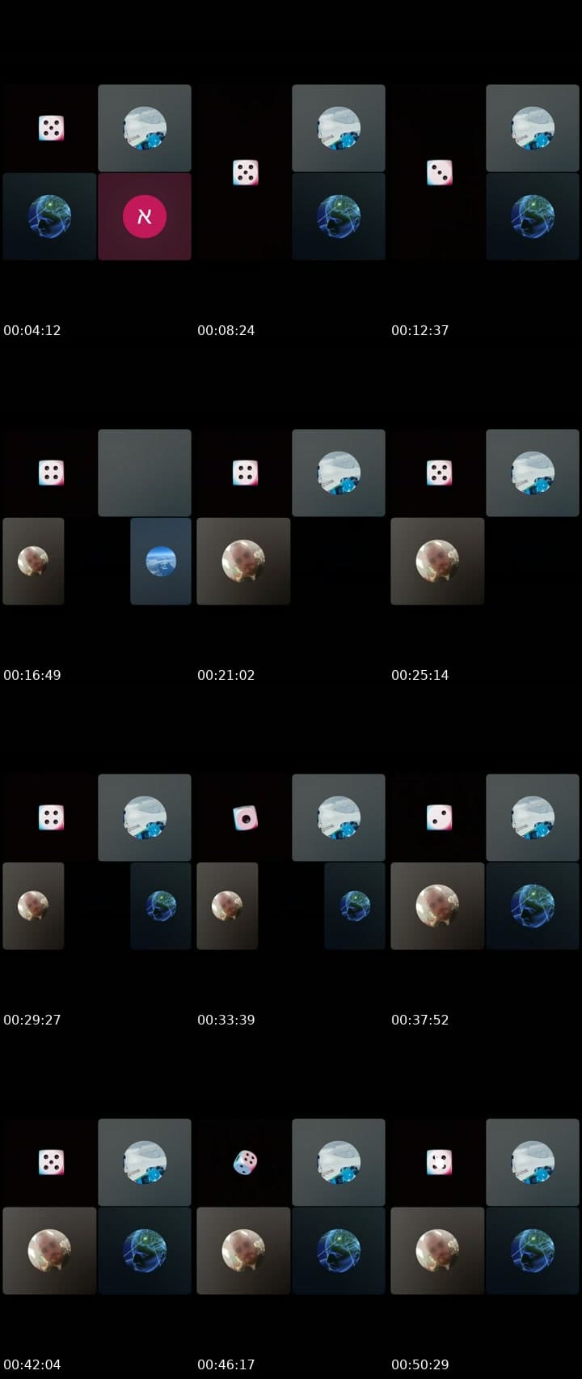This screenshot has height=1379, width=582.
Task: Select the airplane-window avatar in the 00:08:24 frame
Action: click(339, 128)
